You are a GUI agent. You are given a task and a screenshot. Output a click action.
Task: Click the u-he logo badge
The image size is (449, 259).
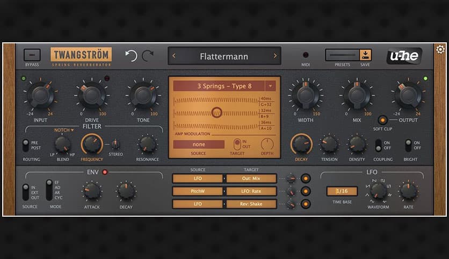[x=404, y=56]
